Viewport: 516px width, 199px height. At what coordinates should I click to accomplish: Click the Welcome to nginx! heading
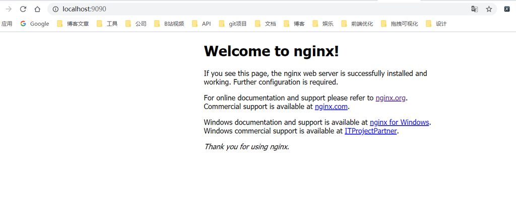tap(272, 51)
